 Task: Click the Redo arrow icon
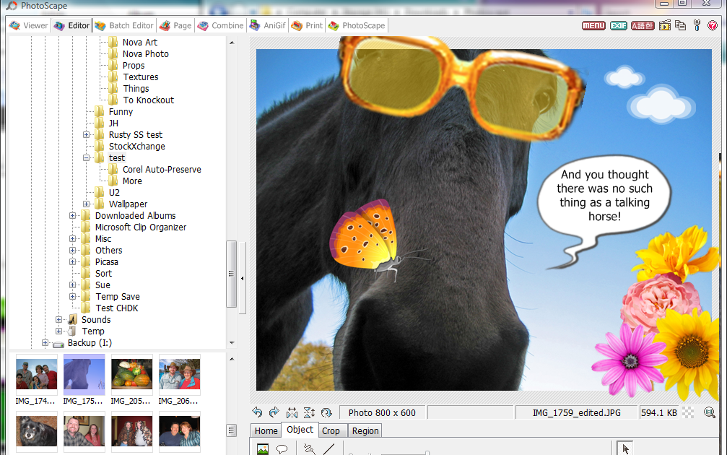tap(274, 412)
